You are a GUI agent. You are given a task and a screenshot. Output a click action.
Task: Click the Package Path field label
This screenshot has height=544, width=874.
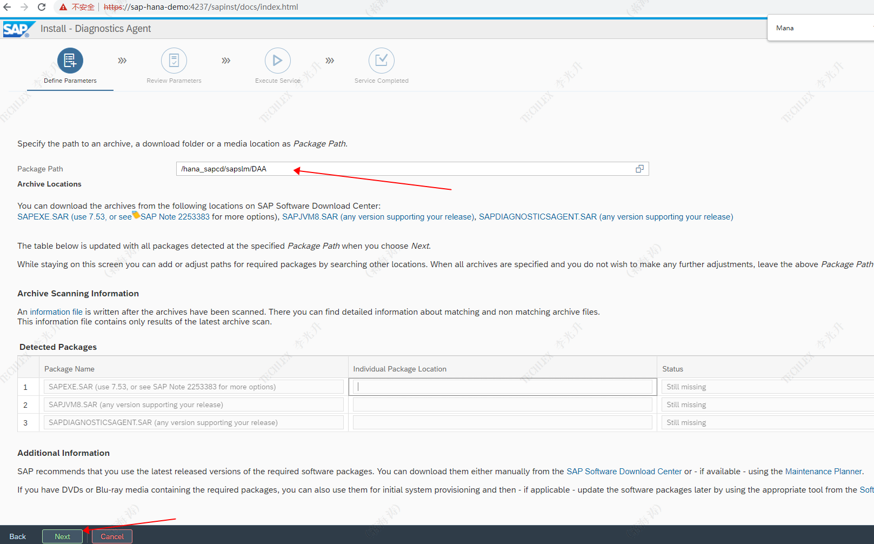(x=40, y=169)
